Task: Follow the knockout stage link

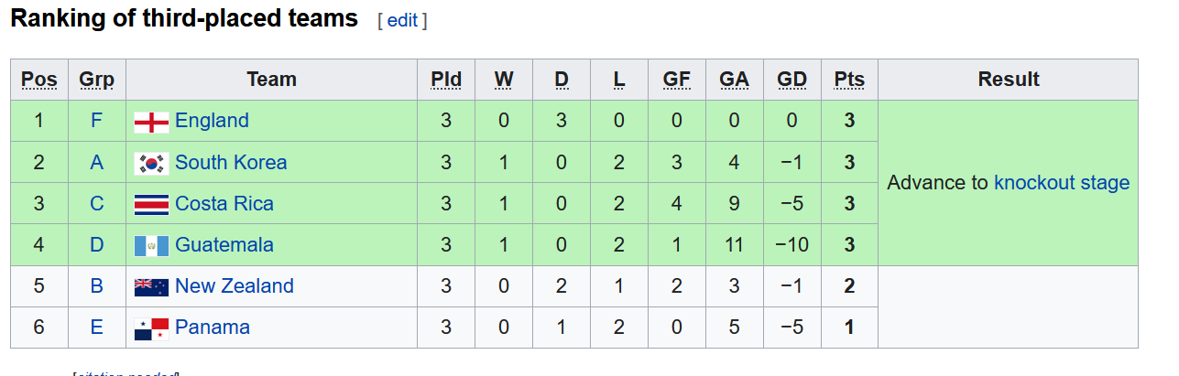Action: (1062, 183)
